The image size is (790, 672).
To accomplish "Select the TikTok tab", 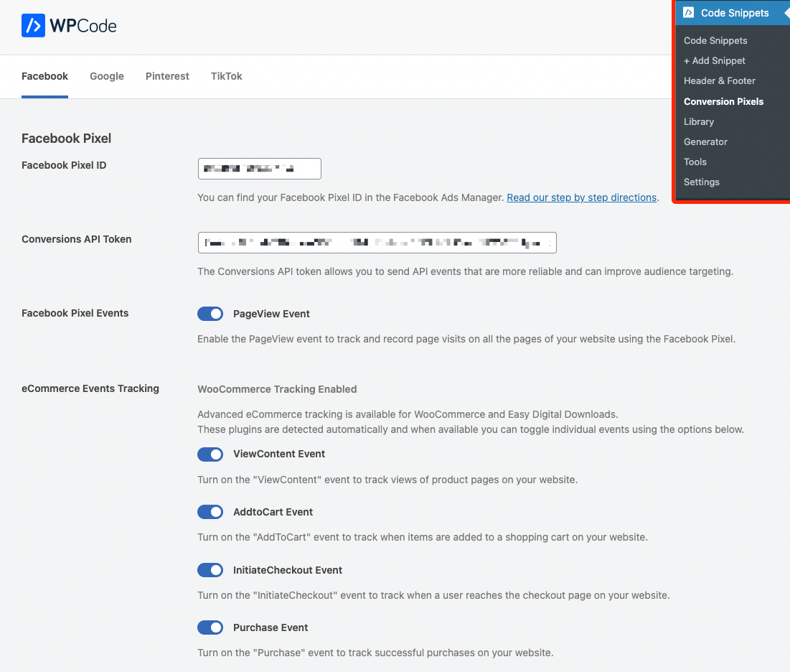I will tap(227, 76).
